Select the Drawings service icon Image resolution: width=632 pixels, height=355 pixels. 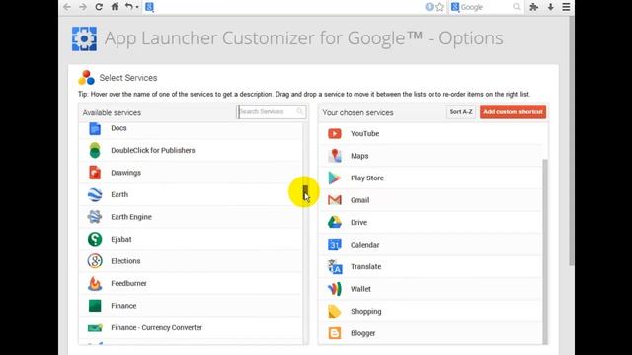coord(95,173)
